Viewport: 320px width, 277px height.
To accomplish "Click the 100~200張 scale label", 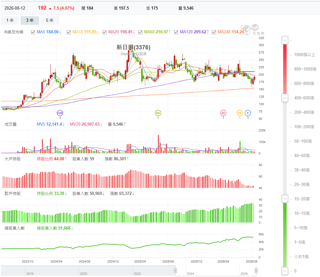I will [x=304, y=127].
